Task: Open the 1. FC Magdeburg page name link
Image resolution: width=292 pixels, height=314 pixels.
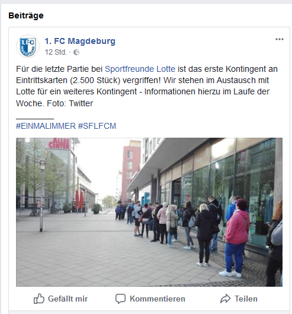Action: [x=80, y=41]
